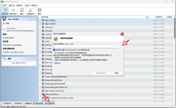Collapse the search panel chevron

(x=35, y=58)
